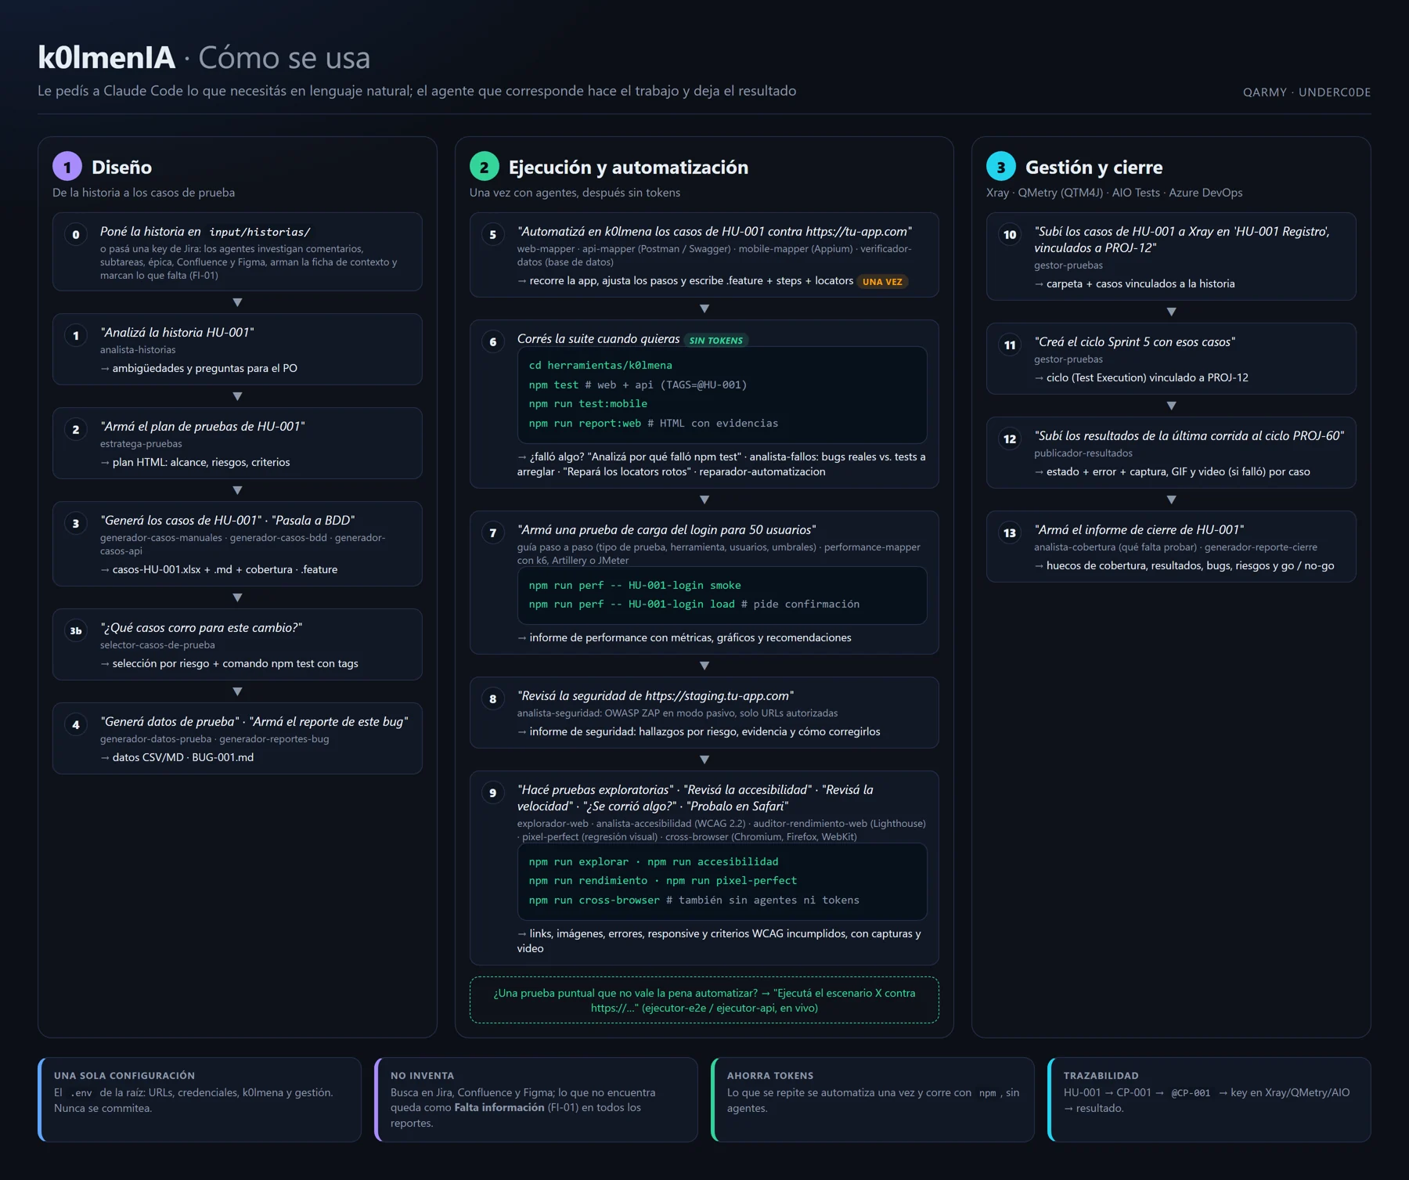
Task: Click the AHORRA TOKENS footer card heading
Action: pos(770,1076)
